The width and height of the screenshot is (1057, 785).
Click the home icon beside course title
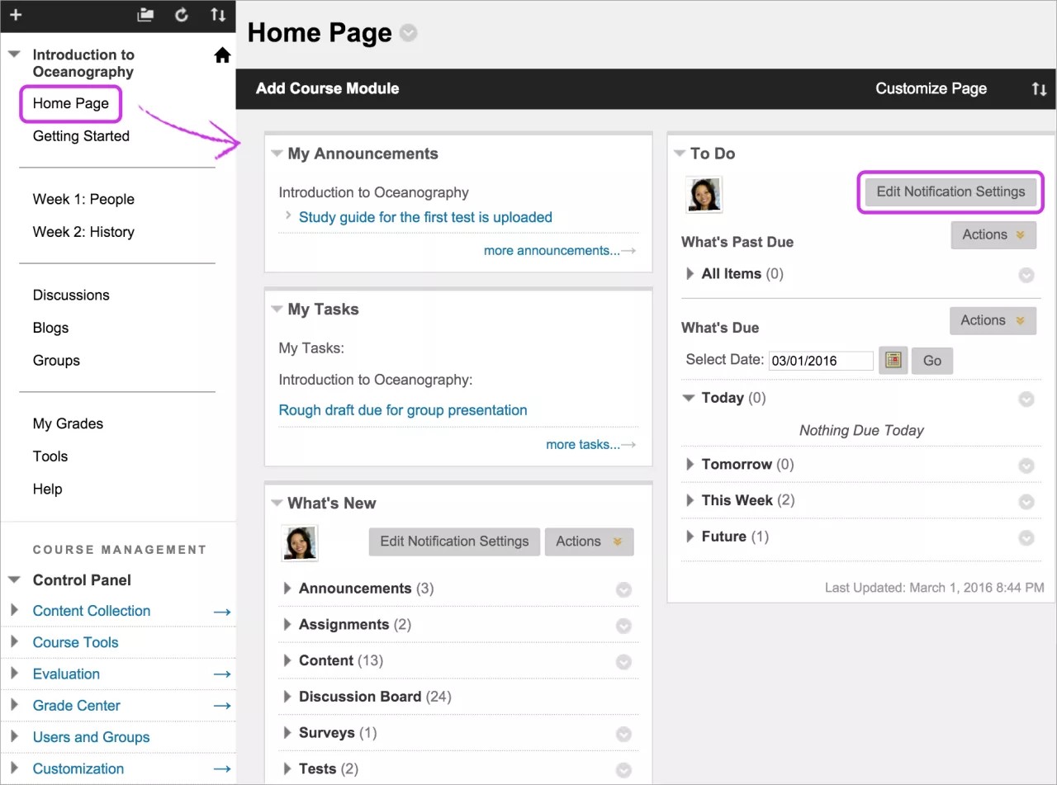point(222,55)
